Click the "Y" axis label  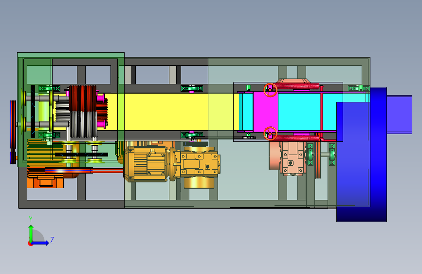coord(31,219)
